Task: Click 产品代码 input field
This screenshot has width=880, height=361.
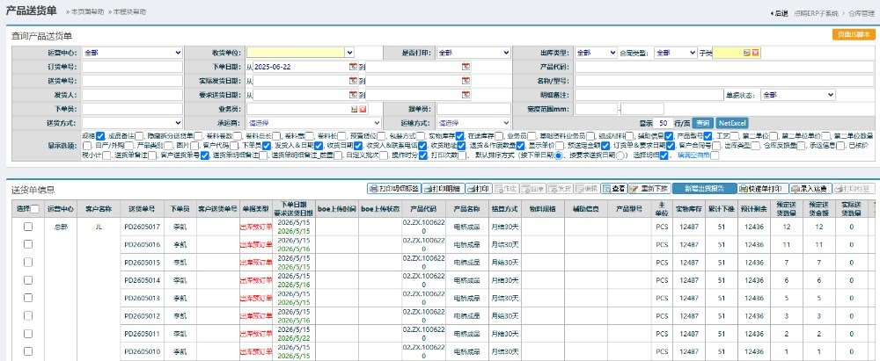Action: 724,67
